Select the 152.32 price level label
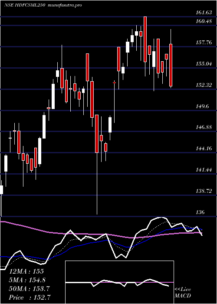This screenshot has height=304, width=217. tap(204, 85)
